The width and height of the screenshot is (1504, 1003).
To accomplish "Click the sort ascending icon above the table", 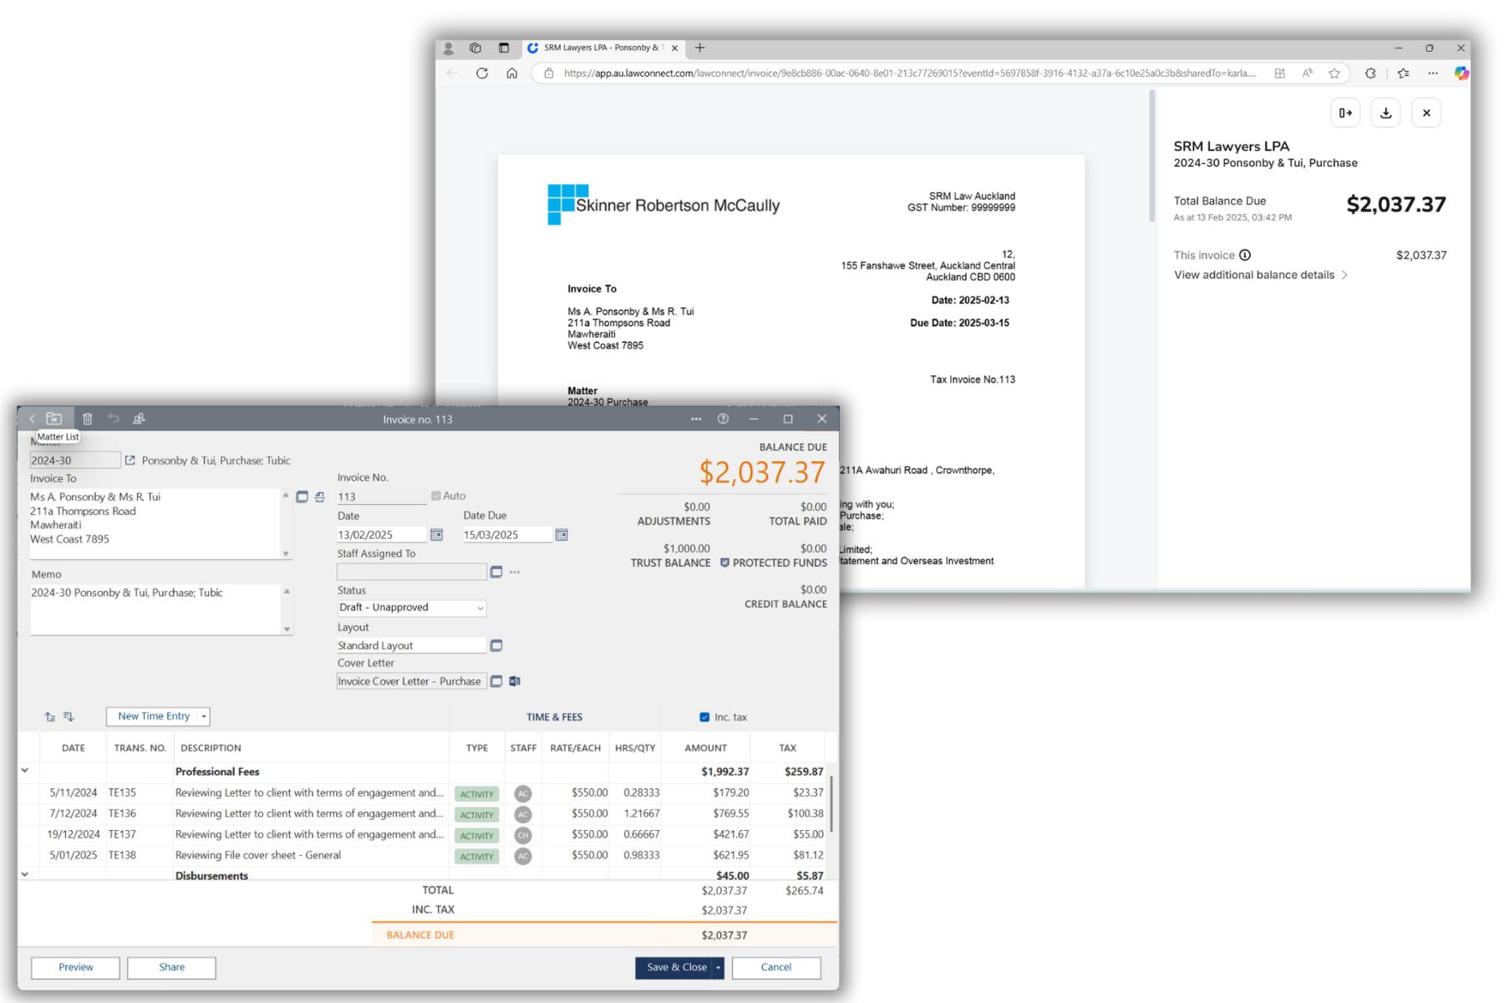I will pyautogui.click(x=50, y=717).
